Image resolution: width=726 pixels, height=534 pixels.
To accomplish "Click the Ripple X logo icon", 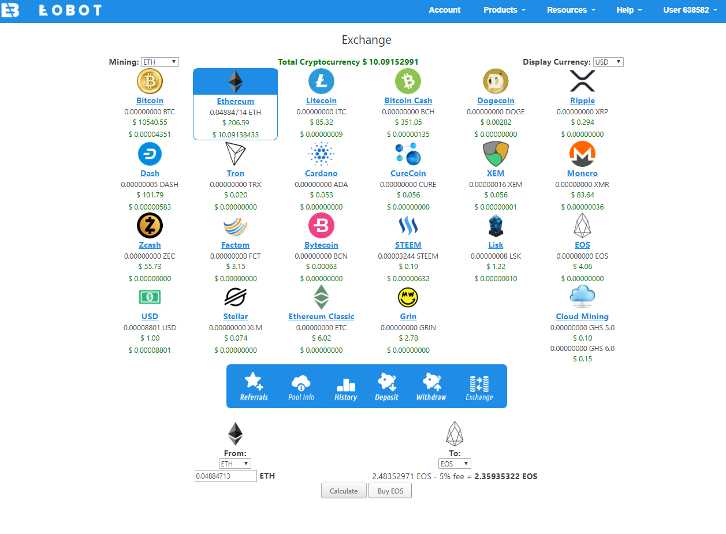I will [x=582, y=81].
